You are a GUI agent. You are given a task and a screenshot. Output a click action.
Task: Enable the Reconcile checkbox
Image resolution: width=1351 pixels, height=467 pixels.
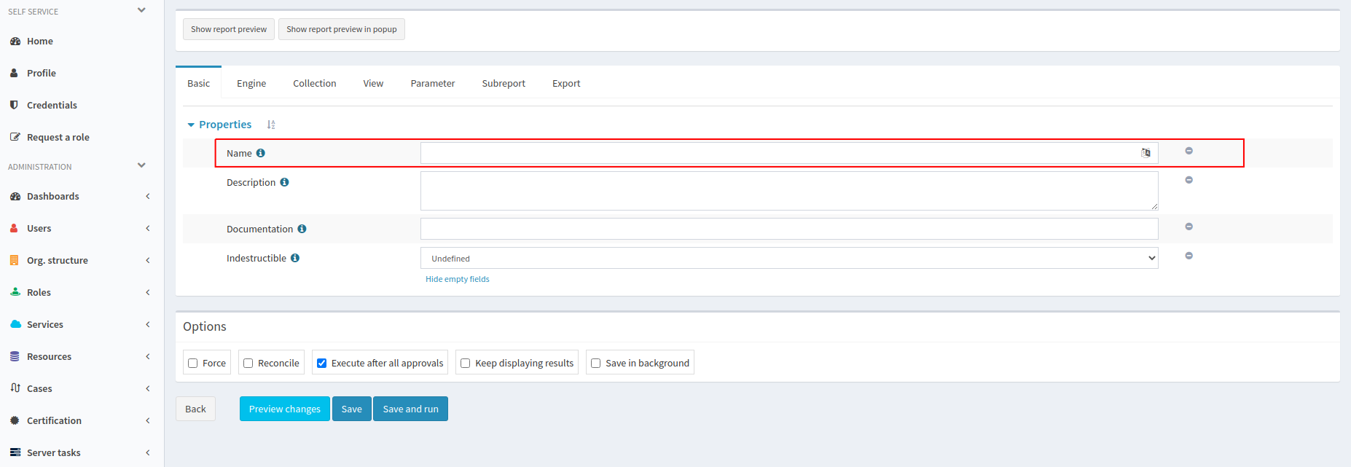[248, 363]
